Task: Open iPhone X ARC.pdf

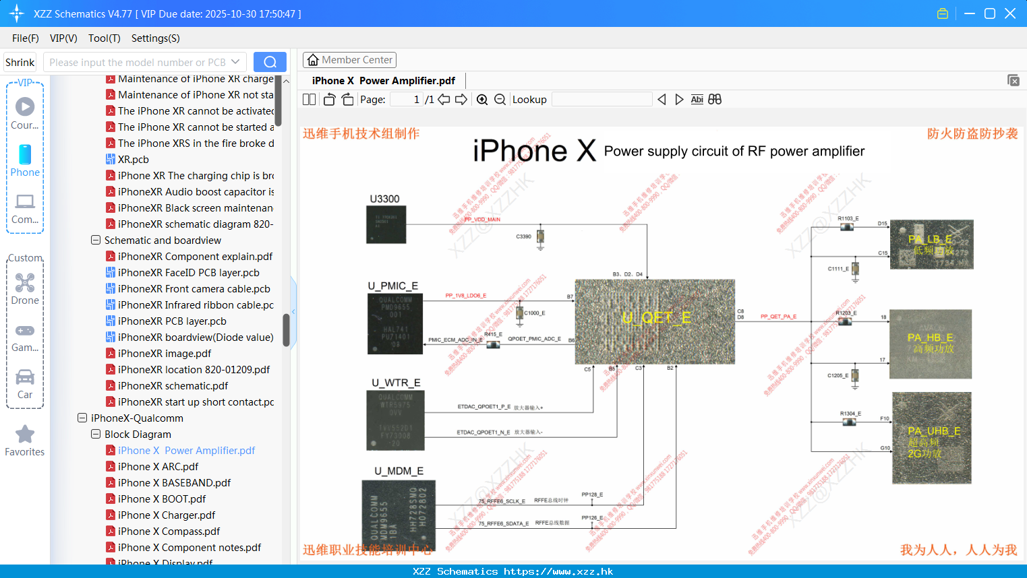Action: [x=158, y=466]
